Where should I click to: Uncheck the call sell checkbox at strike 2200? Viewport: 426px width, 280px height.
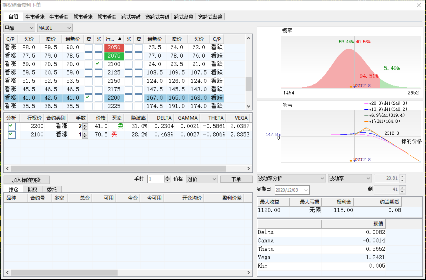88,98
